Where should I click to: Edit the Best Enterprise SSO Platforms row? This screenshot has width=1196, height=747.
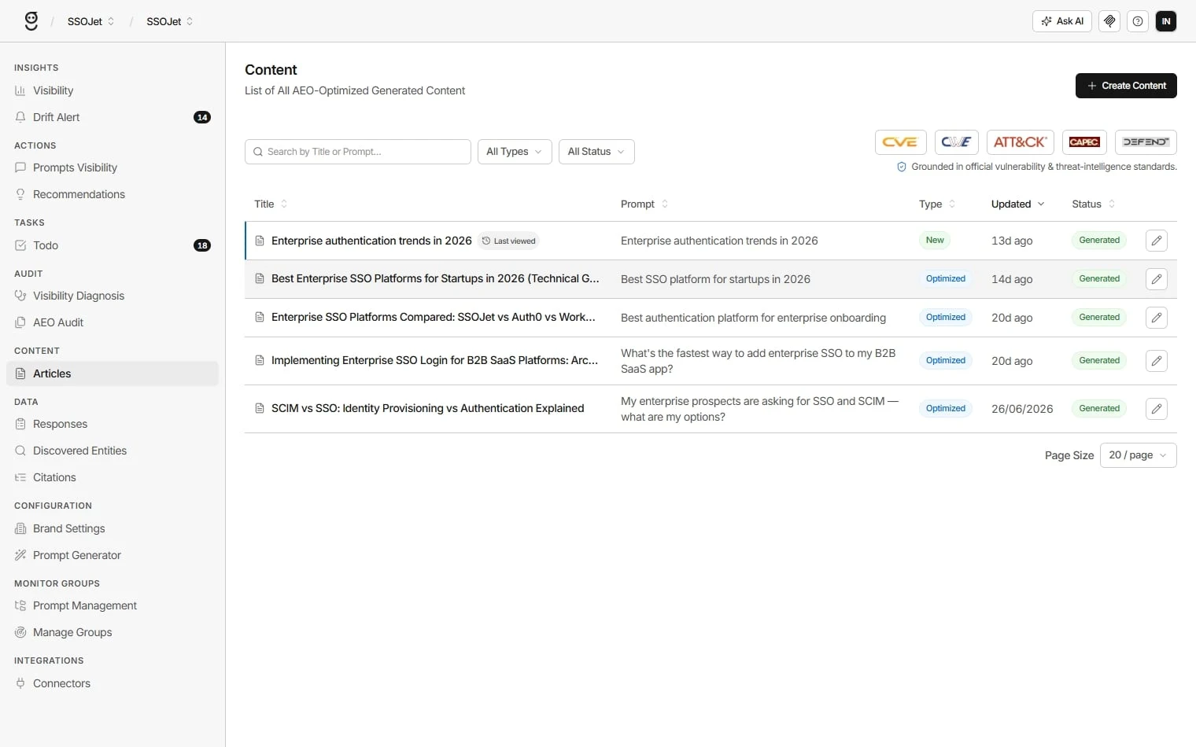coord(1156,279)
